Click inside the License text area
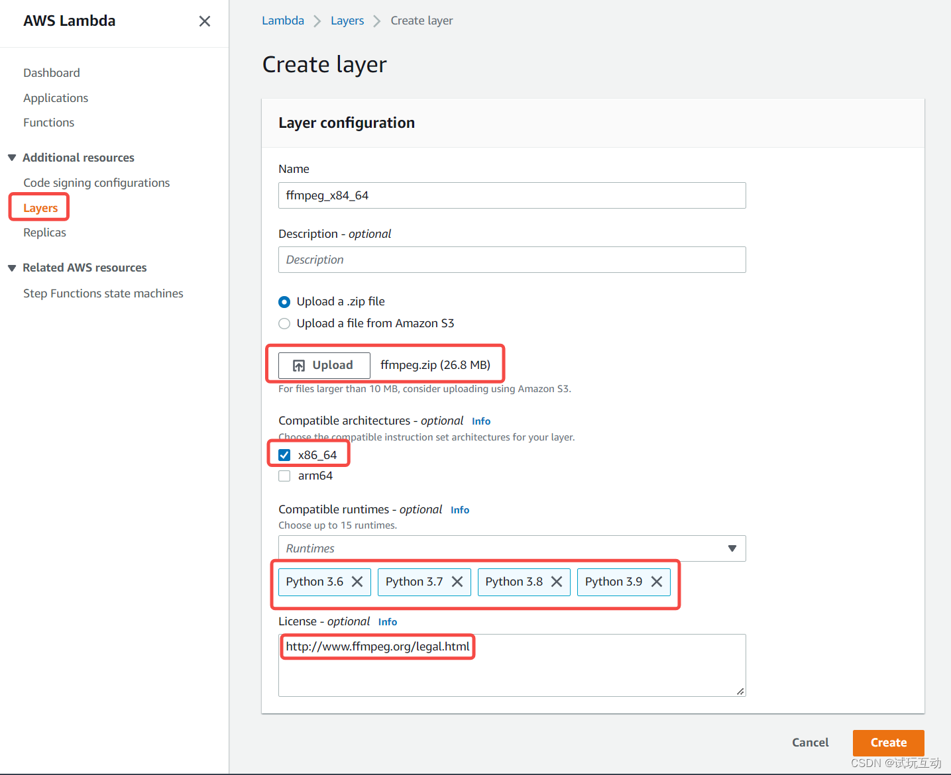This screenshot has width=951, height=775. pos(512,665)
